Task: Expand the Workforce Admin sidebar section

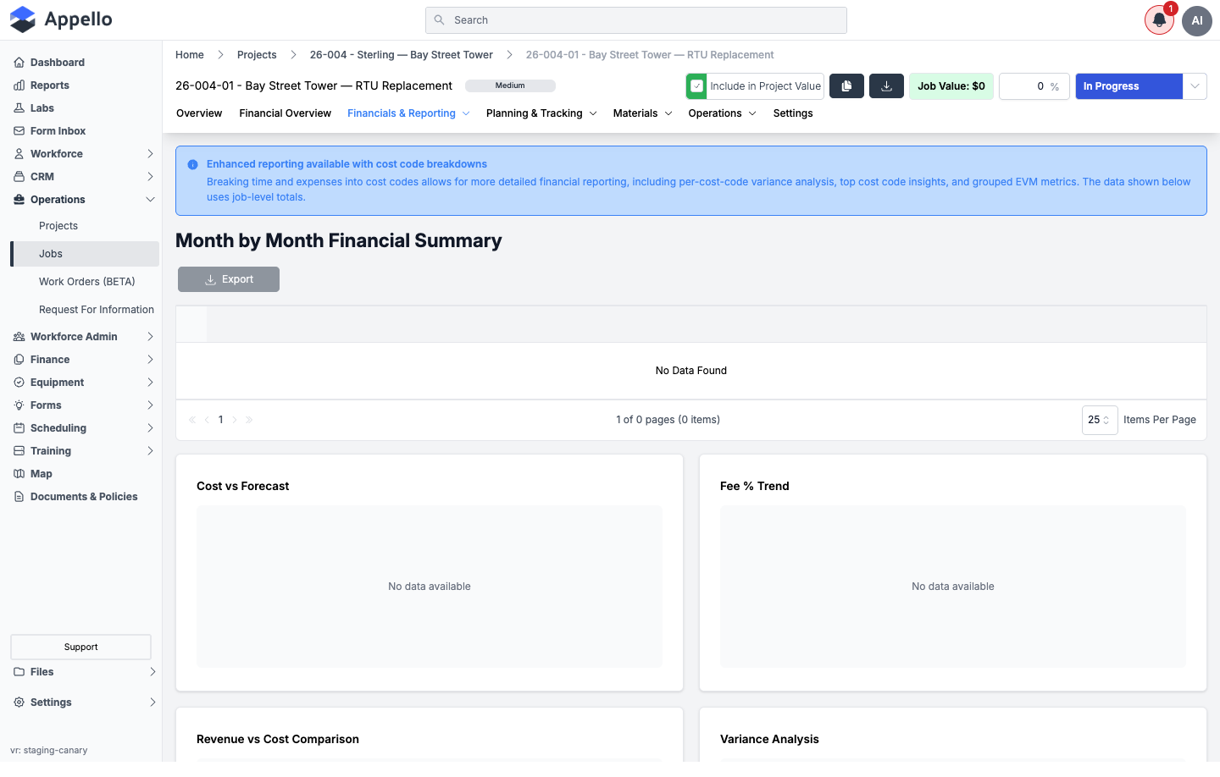Action: (150, 337)
